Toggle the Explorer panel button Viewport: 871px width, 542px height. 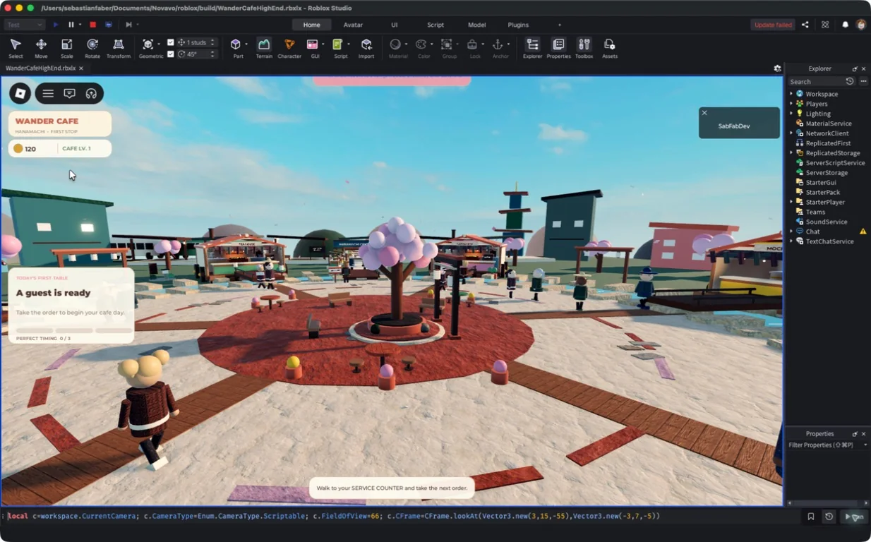(532, 48)
